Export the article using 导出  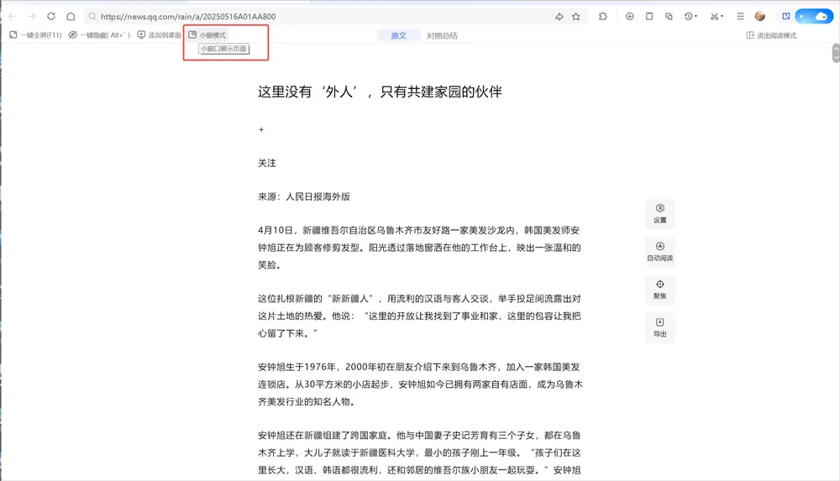[660, 328]
